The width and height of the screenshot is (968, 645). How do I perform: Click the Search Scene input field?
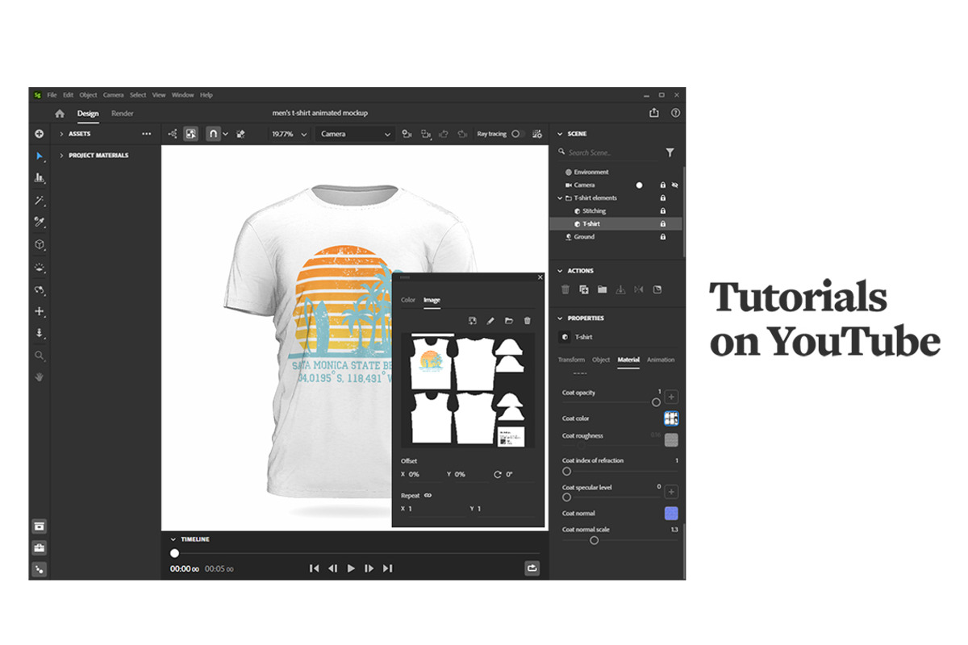(x=609, y=152)
